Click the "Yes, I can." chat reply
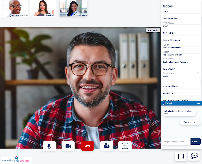Image resolution: width=202 pixels, height=164 pixels. pos(190,122)
